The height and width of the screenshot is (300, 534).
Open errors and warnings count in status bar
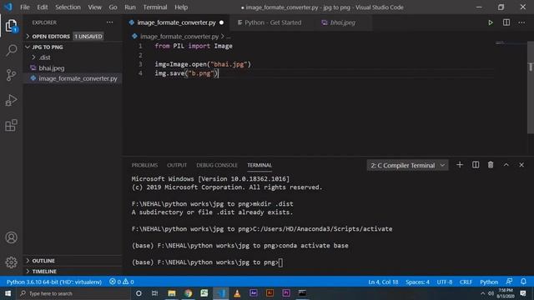coord(122,282)
